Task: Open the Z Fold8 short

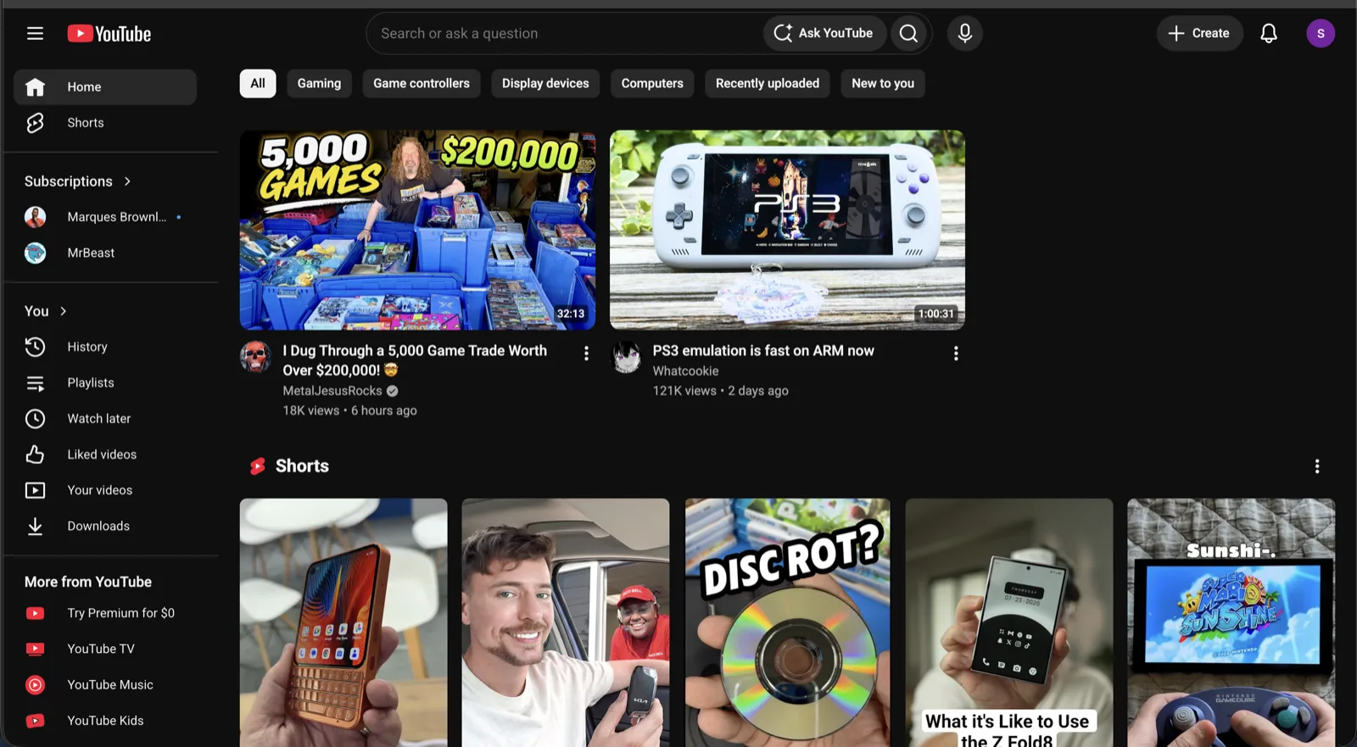Action: pyautogui.click(x=1009, y=622)
